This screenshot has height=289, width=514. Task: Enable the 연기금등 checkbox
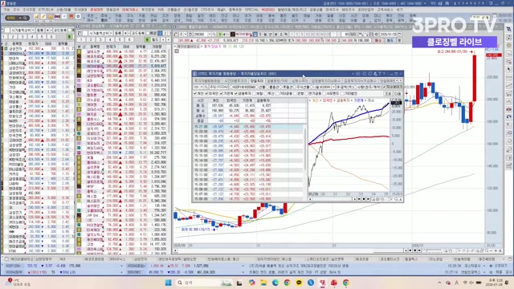pos(306,94)
